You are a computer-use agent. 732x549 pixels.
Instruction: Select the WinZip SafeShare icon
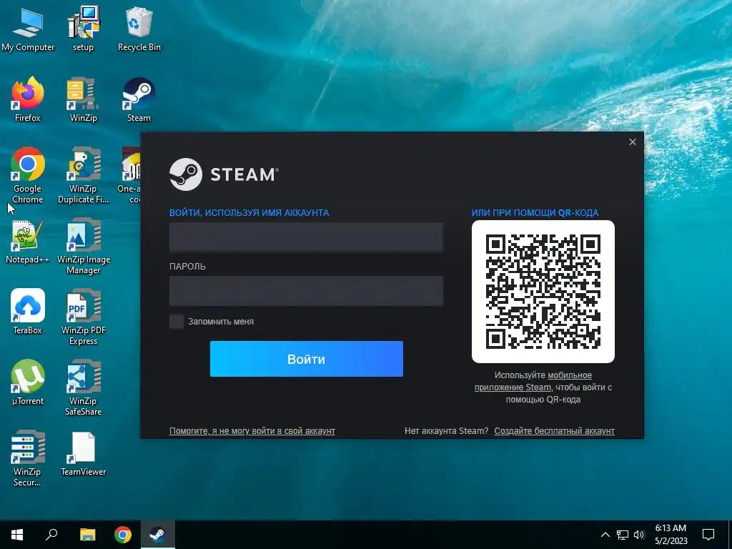tap(83, 387)
